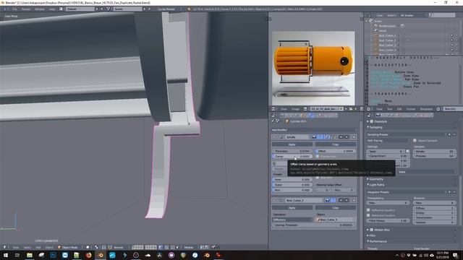463x260 pixels.
Task: Open the Add Modifier dropdown
Action: coord(314,130)
